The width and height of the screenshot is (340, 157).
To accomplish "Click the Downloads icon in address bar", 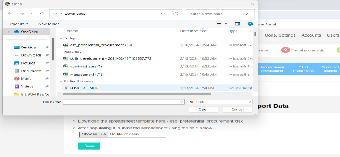I will click(55, 14).
